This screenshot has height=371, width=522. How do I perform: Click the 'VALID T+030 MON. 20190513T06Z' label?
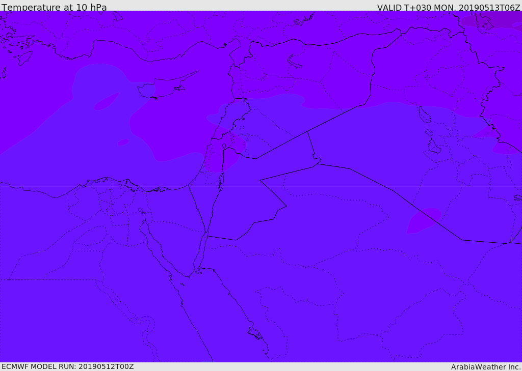coord(449,8)
